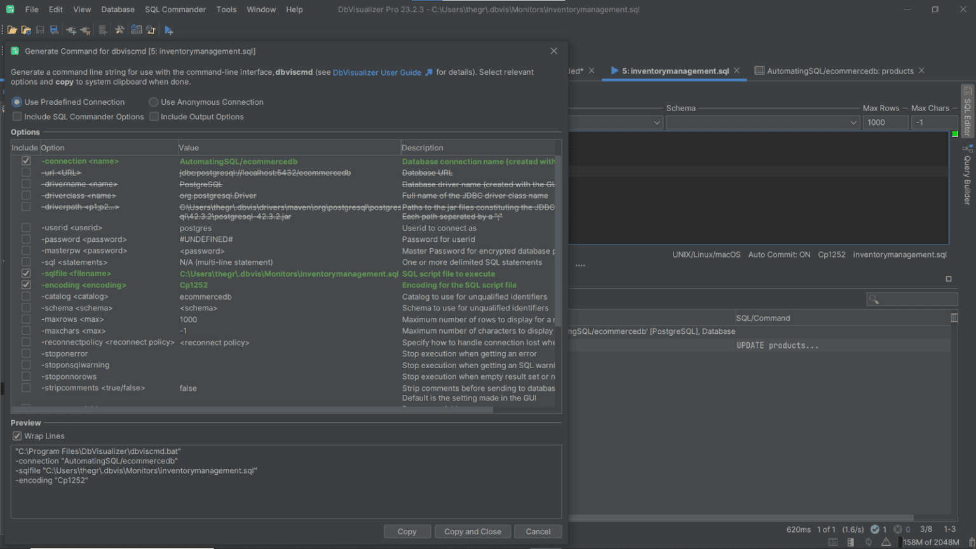Click the Copy and Close button

tap(473, 531)
